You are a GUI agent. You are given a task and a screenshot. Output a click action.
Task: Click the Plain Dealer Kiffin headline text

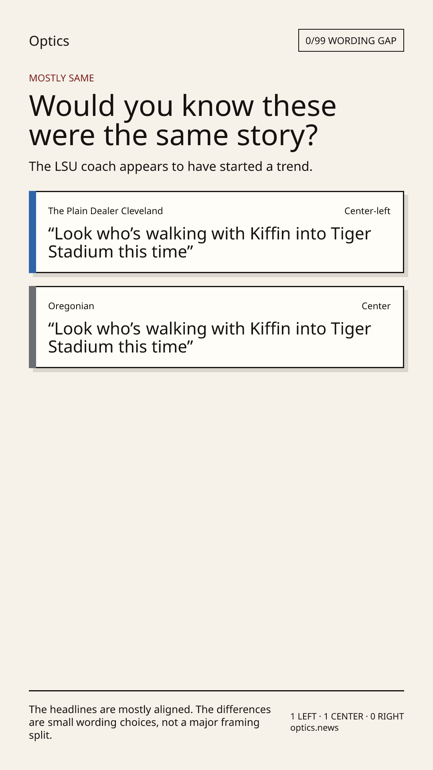coord(209,243)
